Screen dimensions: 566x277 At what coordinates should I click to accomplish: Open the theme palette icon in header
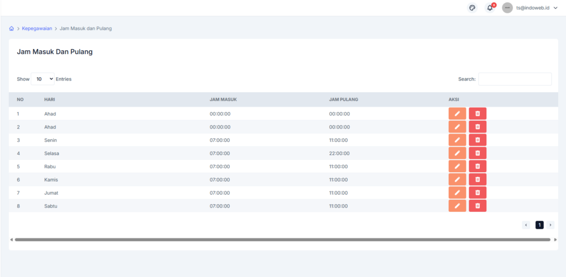(472, 8)
